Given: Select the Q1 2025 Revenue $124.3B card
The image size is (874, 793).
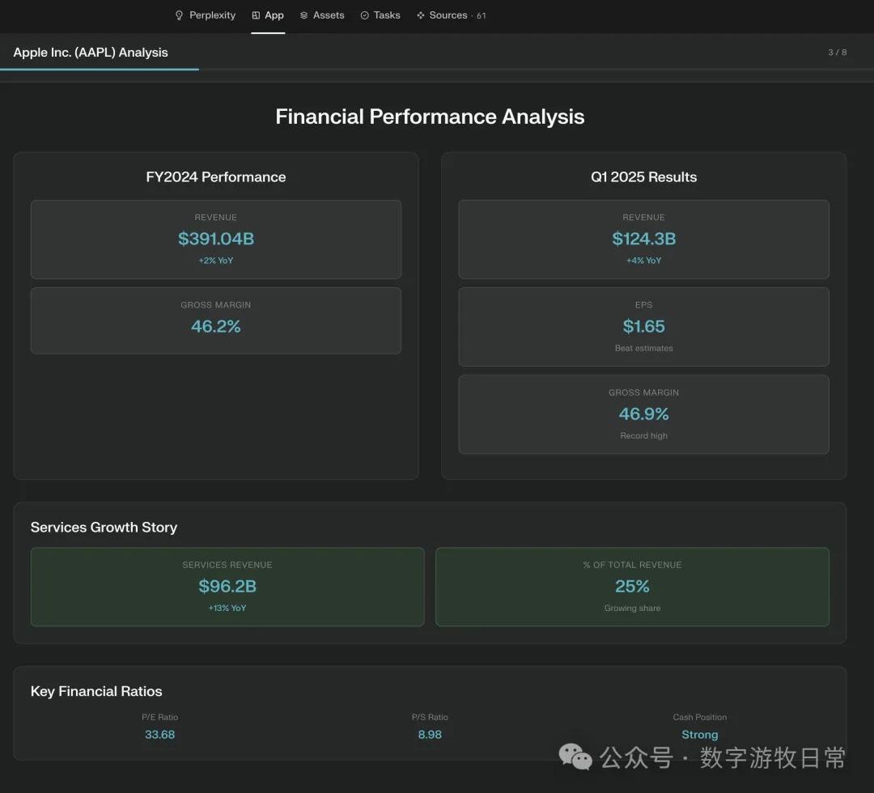Looking at the screenshot, I should 643,240.
